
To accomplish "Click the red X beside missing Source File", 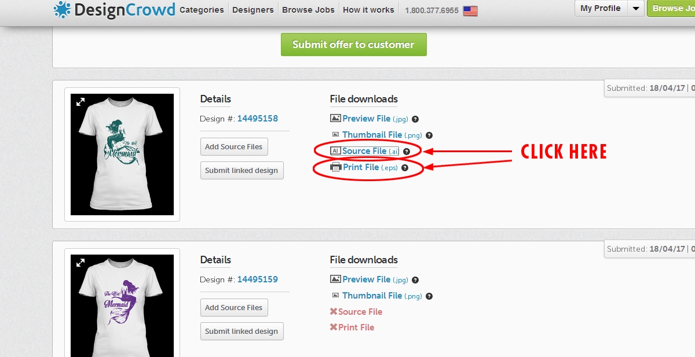I will pyautogui.click(x=334, y=311).
